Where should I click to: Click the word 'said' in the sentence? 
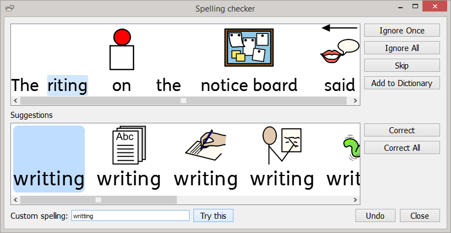coord(339,85)
